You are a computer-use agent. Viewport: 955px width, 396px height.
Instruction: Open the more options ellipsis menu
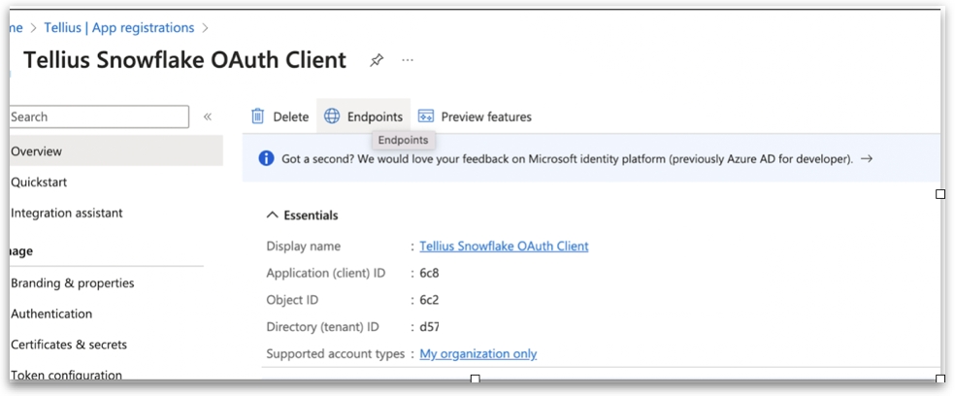(x=408, y=60)
